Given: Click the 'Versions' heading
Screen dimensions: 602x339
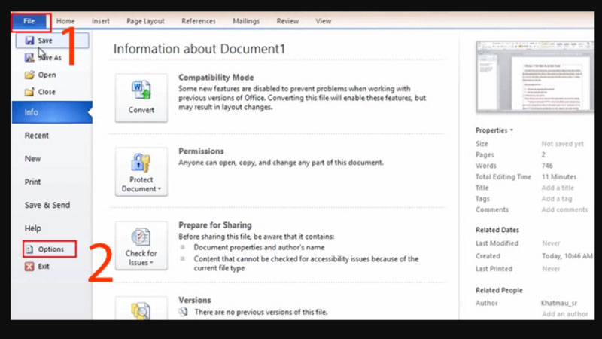Looking at the screenshot, I should pyautogui.click(x=195, y=300).
